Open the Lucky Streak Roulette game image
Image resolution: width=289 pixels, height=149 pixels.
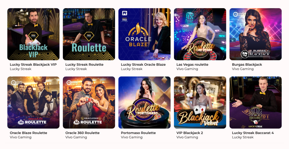(89, 34)
